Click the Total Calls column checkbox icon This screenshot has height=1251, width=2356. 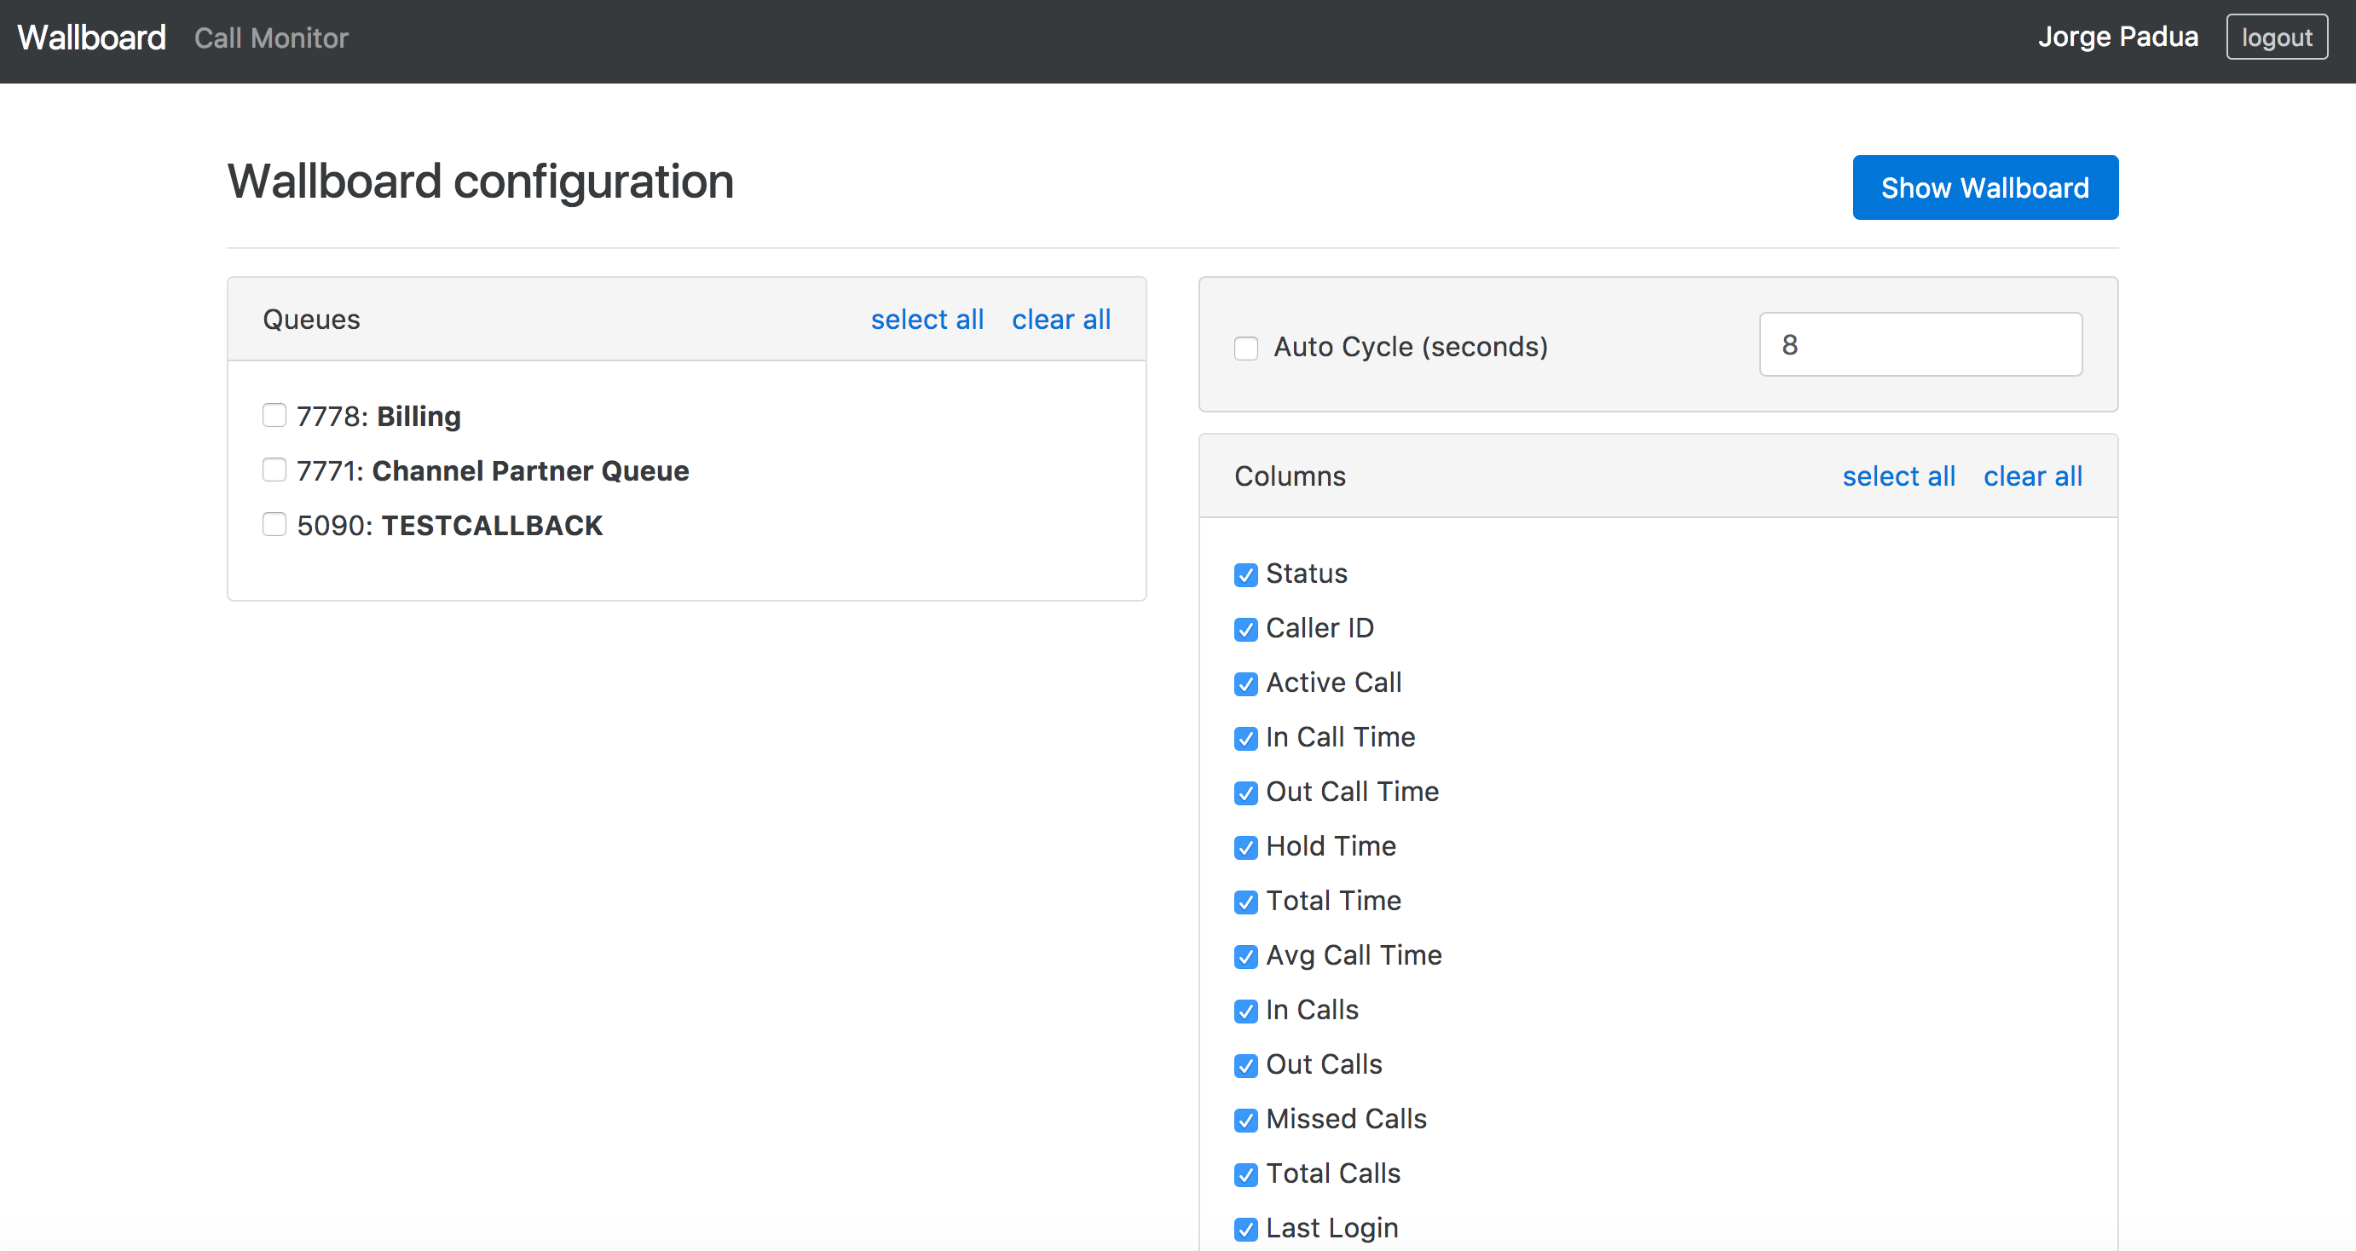tap(1245, 1174)
